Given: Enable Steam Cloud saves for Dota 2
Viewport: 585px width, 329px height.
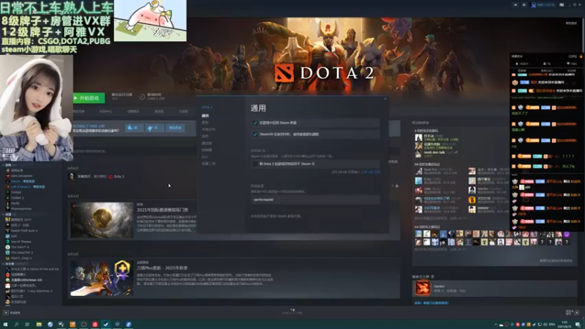Looking at the screenshot, I should click(255, 164).
